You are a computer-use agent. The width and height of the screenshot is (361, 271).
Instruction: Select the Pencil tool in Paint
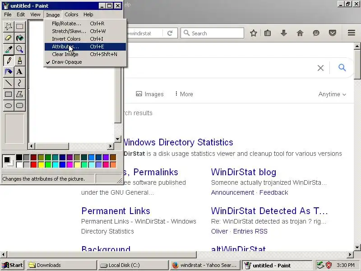(x=9, y=61)
